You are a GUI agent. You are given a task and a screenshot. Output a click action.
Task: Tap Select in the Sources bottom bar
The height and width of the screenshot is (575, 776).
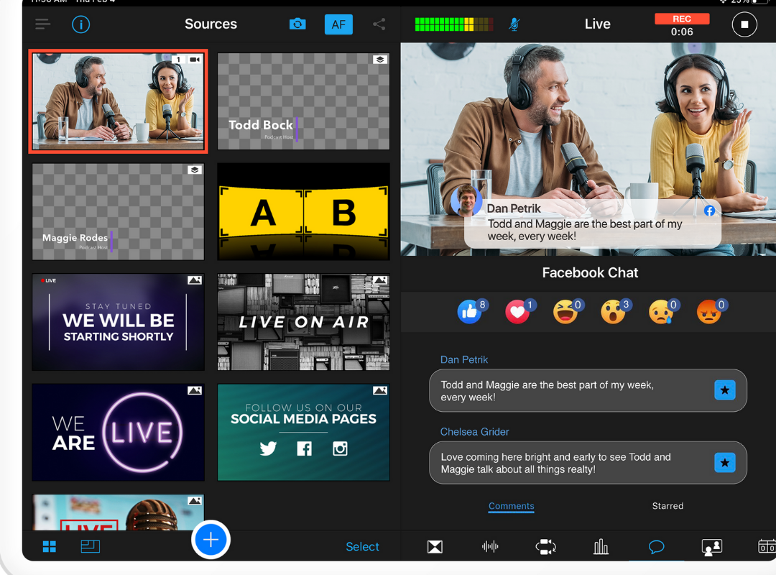(x=362, y=547)
